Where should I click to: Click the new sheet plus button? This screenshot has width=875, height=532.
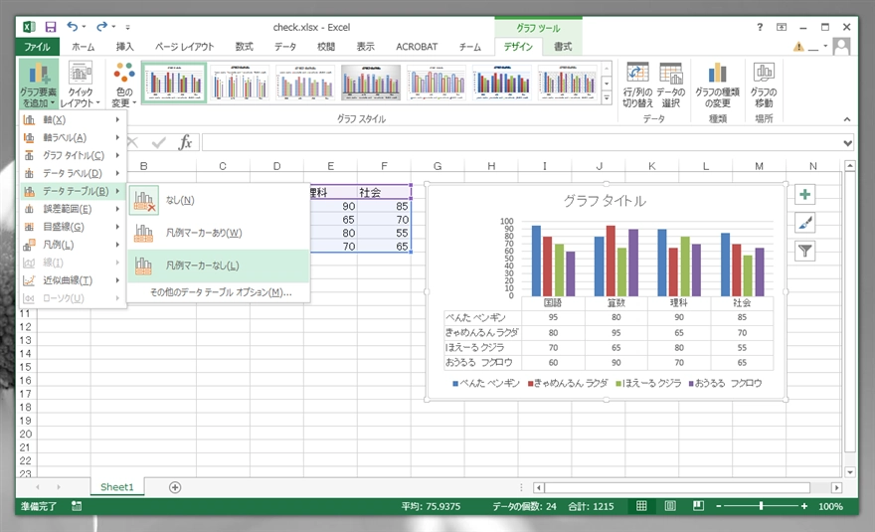(175, 487)
